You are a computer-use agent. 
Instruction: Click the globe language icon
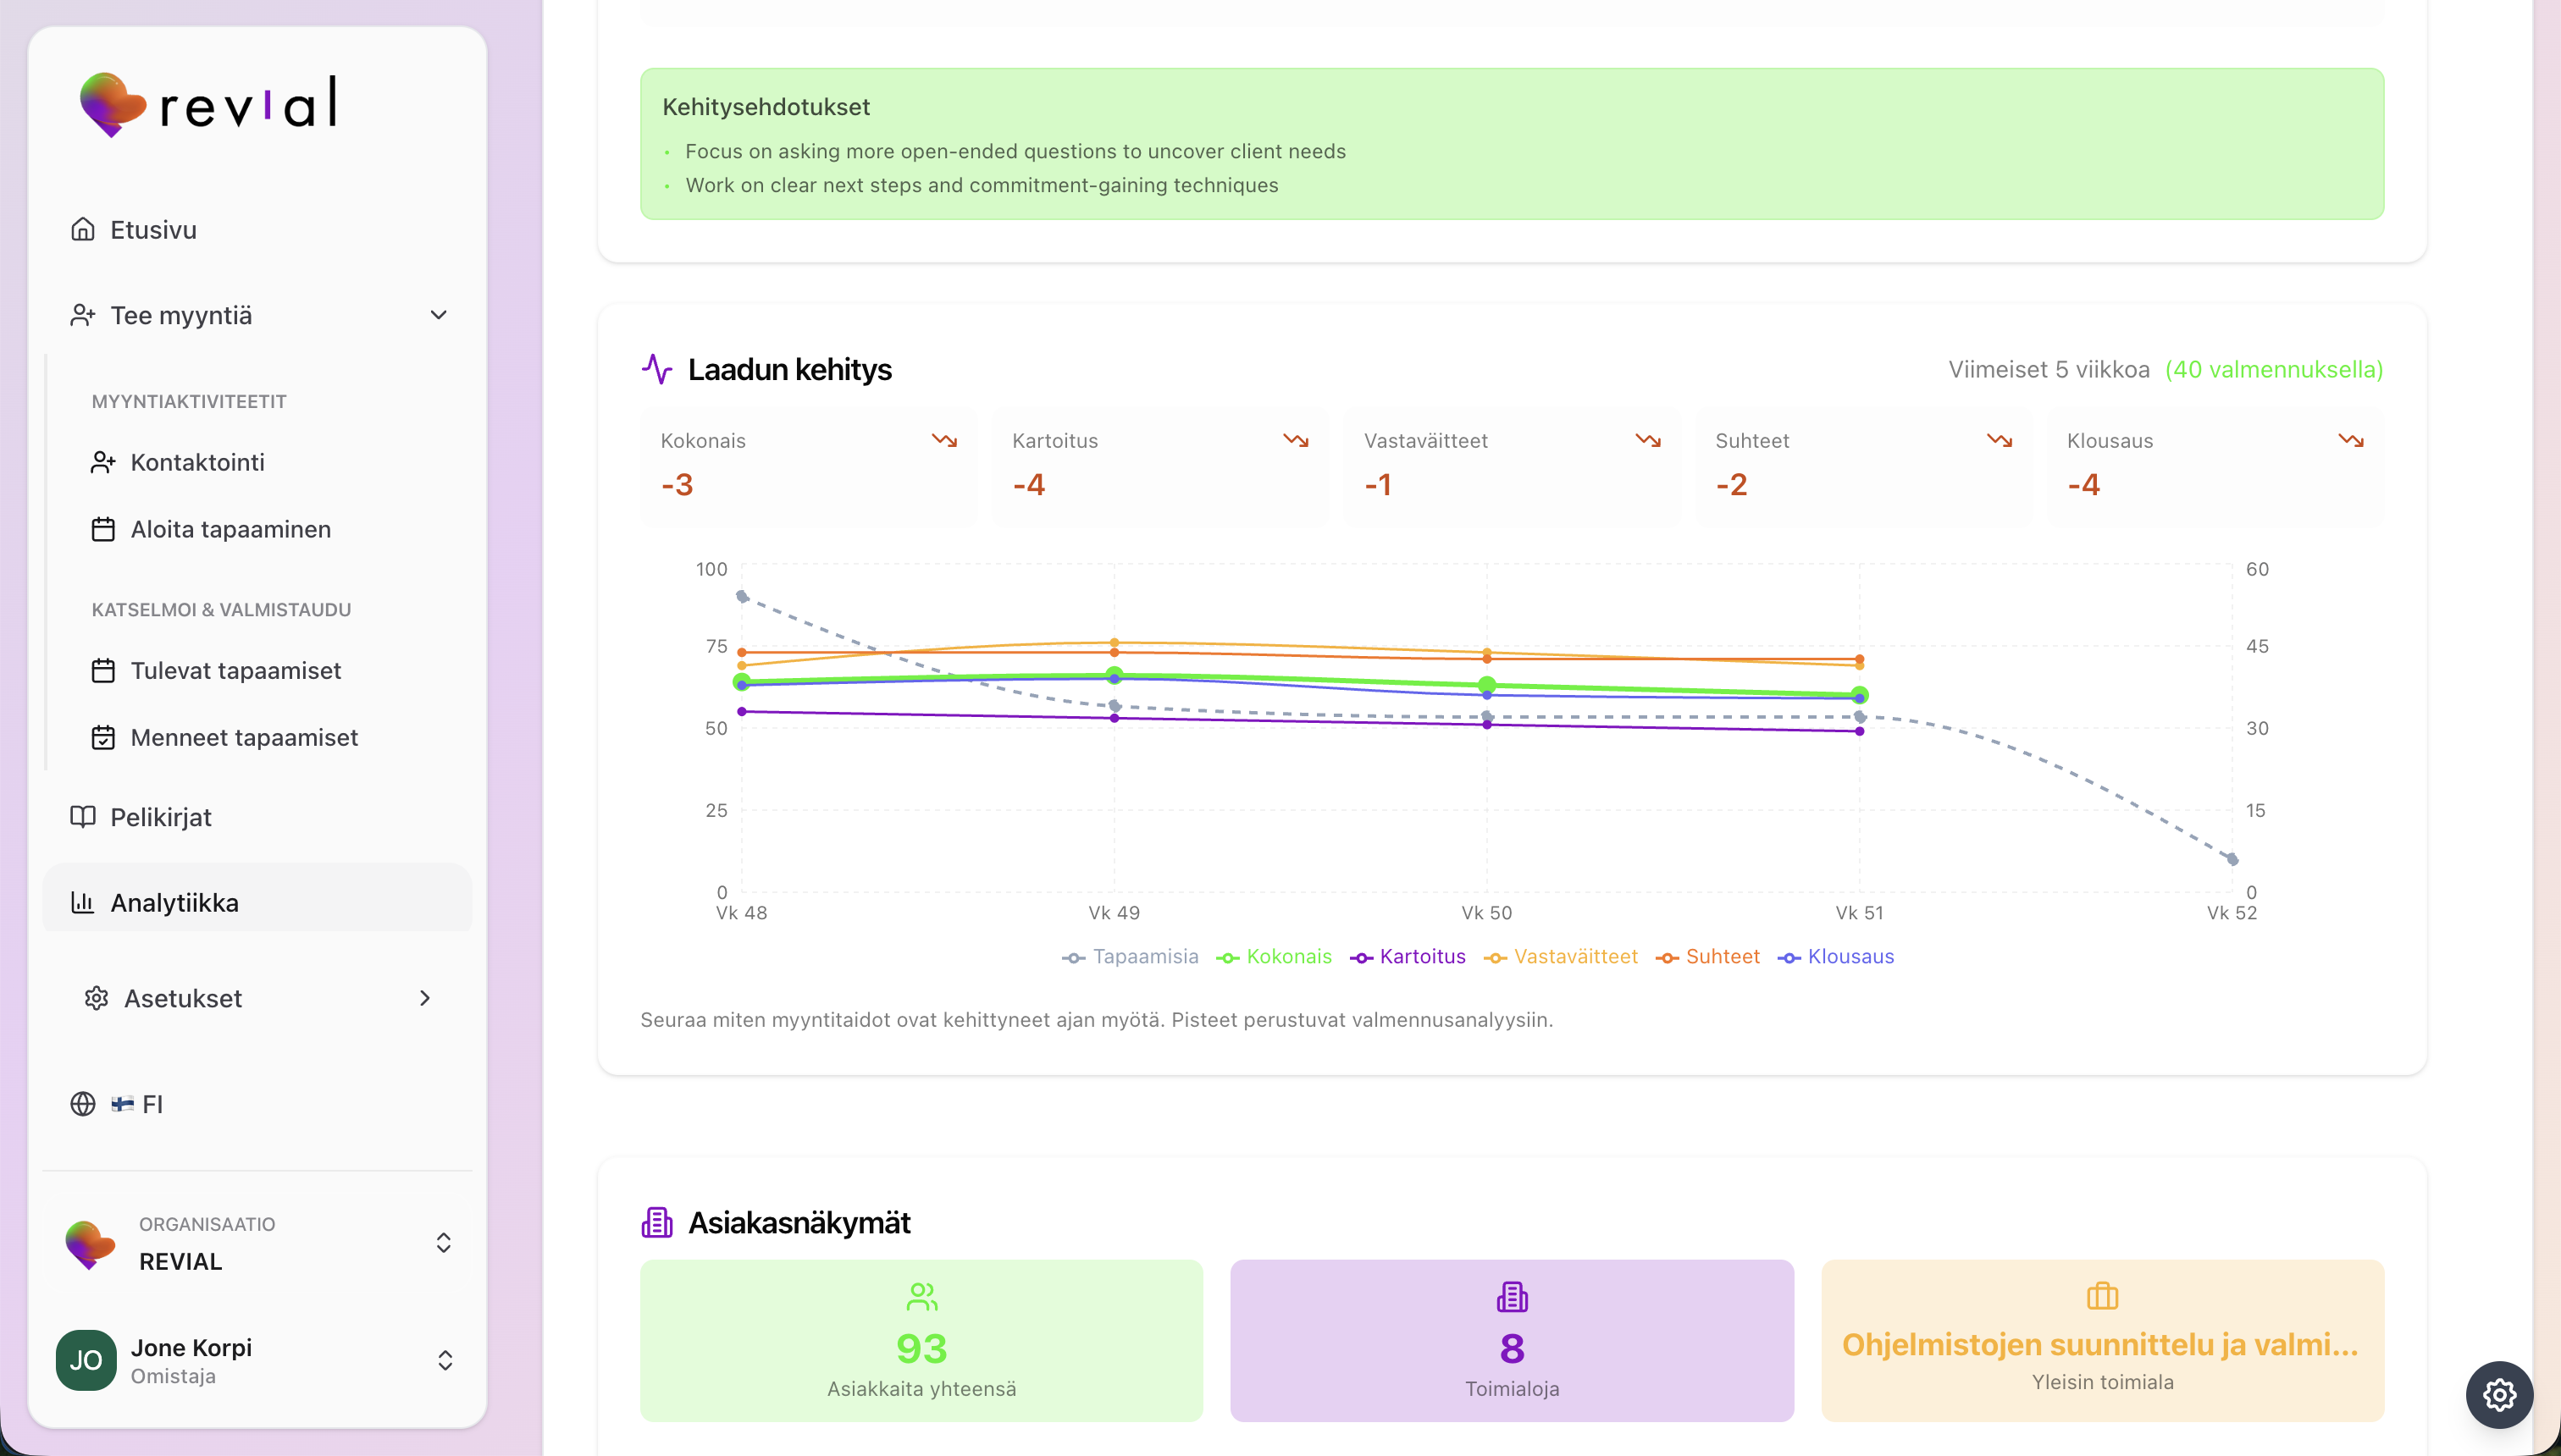point(83,1104)
